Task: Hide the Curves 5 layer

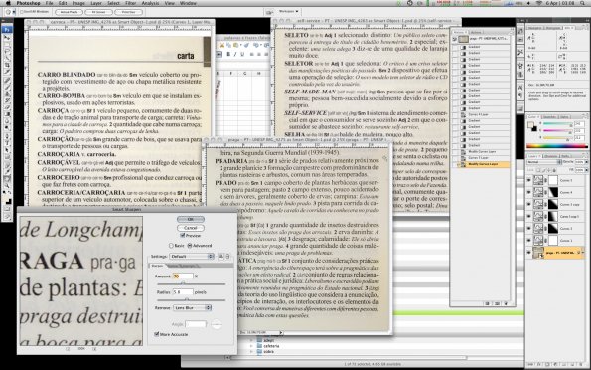Action: pyautogui.click(x=528, y=180)
